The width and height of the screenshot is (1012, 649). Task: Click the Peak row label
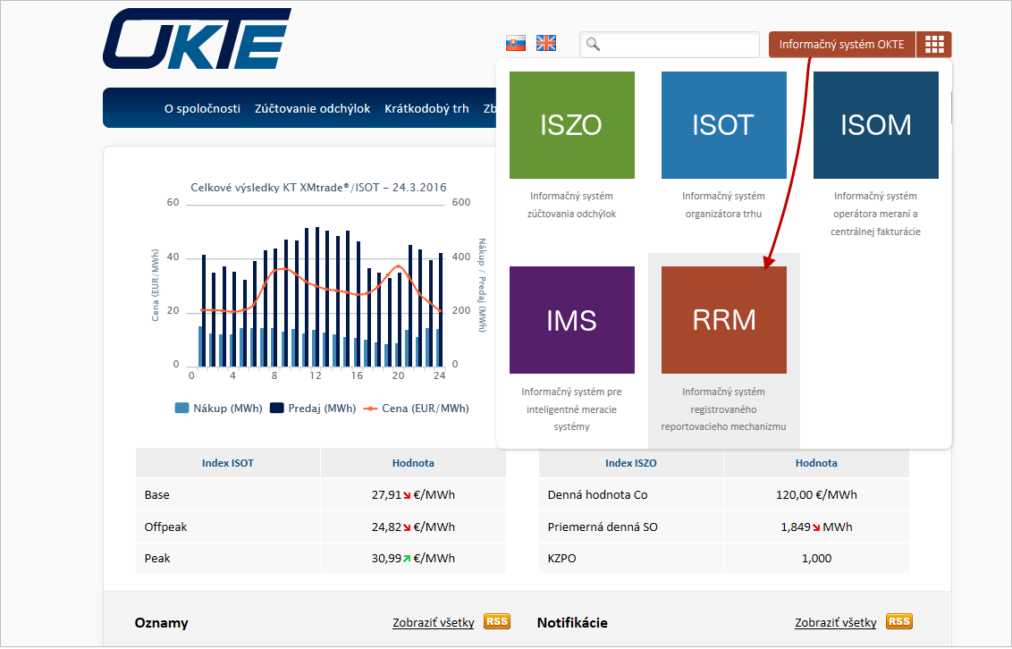156,559
